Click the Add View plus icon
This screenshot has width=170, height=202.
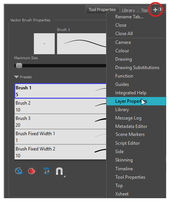(155, 10)
